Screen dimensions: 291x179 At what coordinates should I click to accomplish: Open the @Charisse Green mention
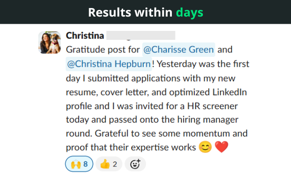pyautogui.click(x=179, y=50)
